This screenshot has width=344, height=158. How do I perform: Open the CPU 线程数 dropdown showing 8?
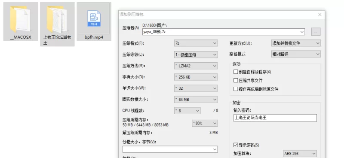coord(187,111)
